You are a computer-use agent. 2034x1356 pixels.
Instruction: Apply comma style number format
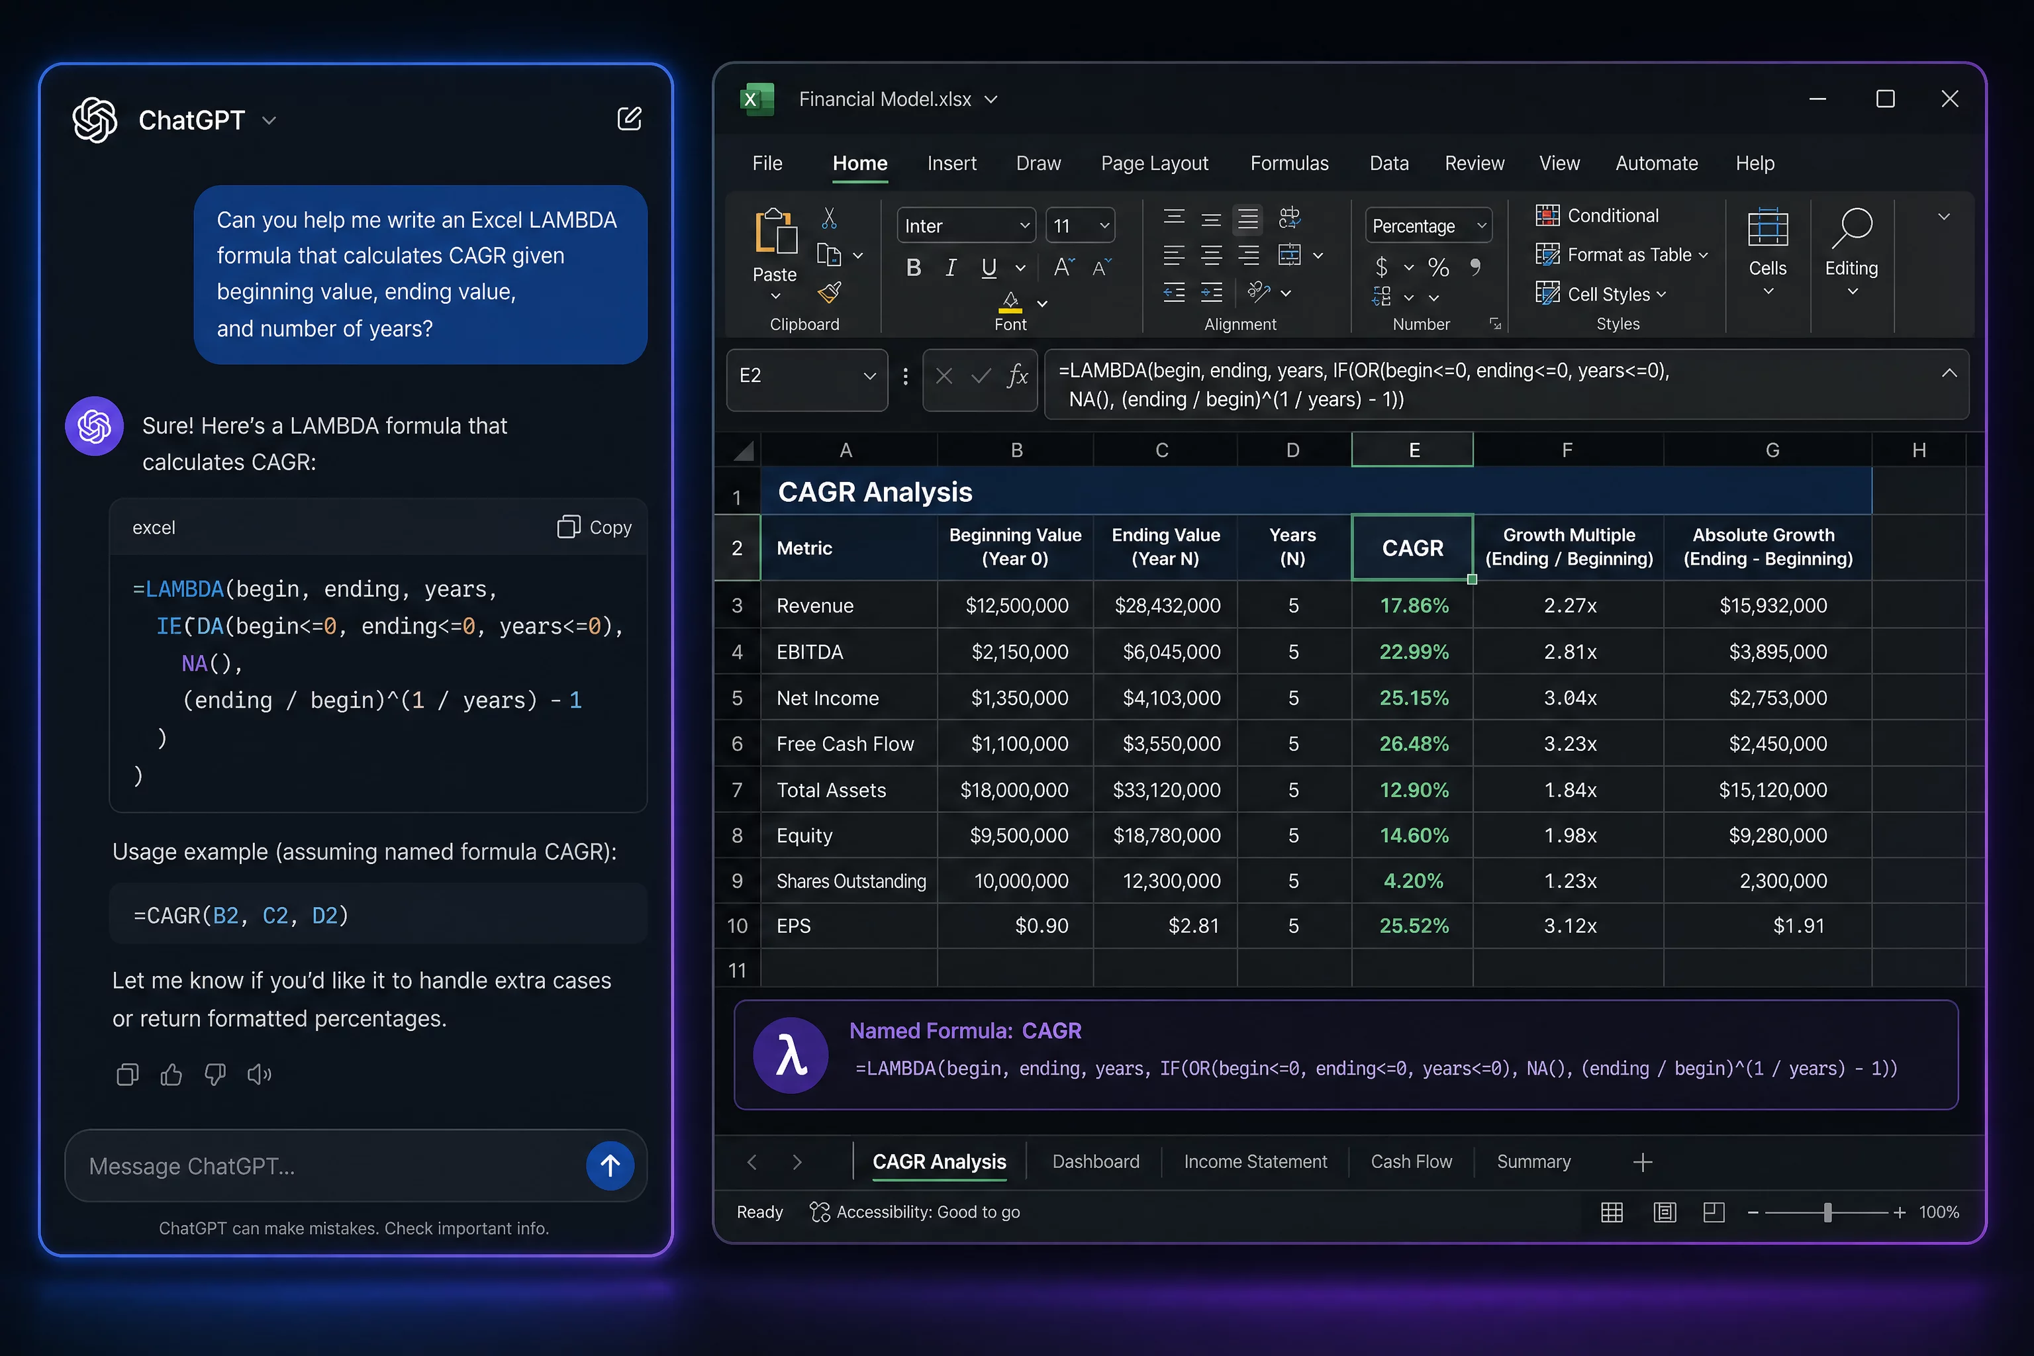[x=1475, y=266]
